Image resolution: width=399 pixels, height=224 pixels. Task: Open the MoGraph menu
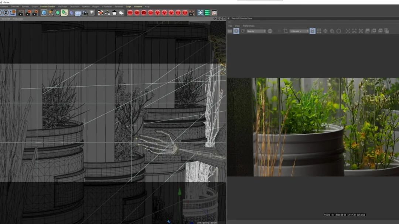[x=62, y=7]
